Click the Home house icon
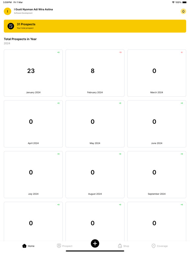The height and width of the screenshot is (253, 190). pyautogui.click(x=24, y=246)
